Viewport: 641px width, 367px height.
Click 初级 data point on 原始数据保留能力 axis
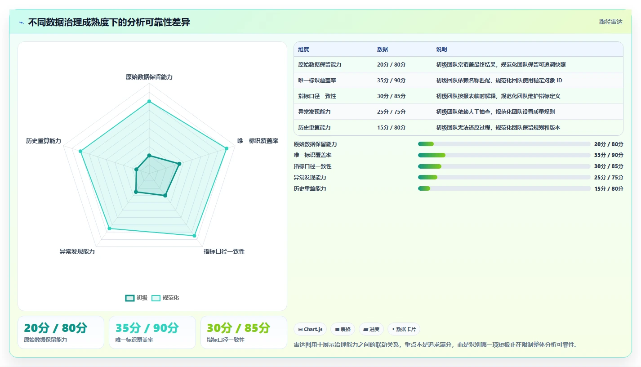[x=149, y=156]
